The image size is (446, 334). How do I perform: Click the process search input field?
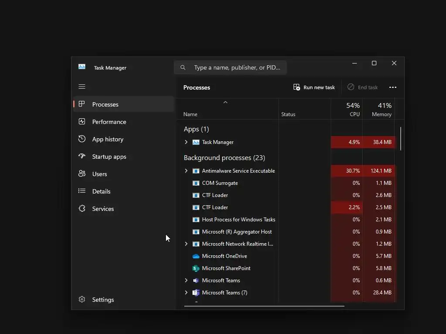(230, 67)
